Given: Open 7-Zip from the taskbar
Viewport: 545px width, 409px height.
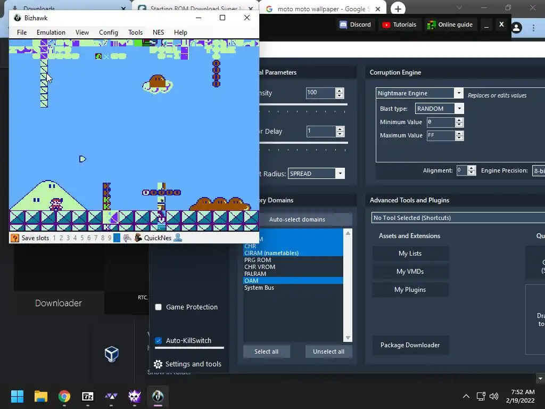Looking at the screenshot, I should [88, 396].
